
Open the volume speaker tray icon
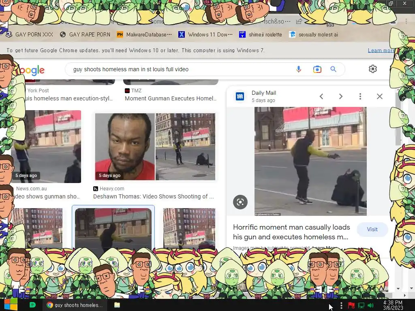coord(371,305)
